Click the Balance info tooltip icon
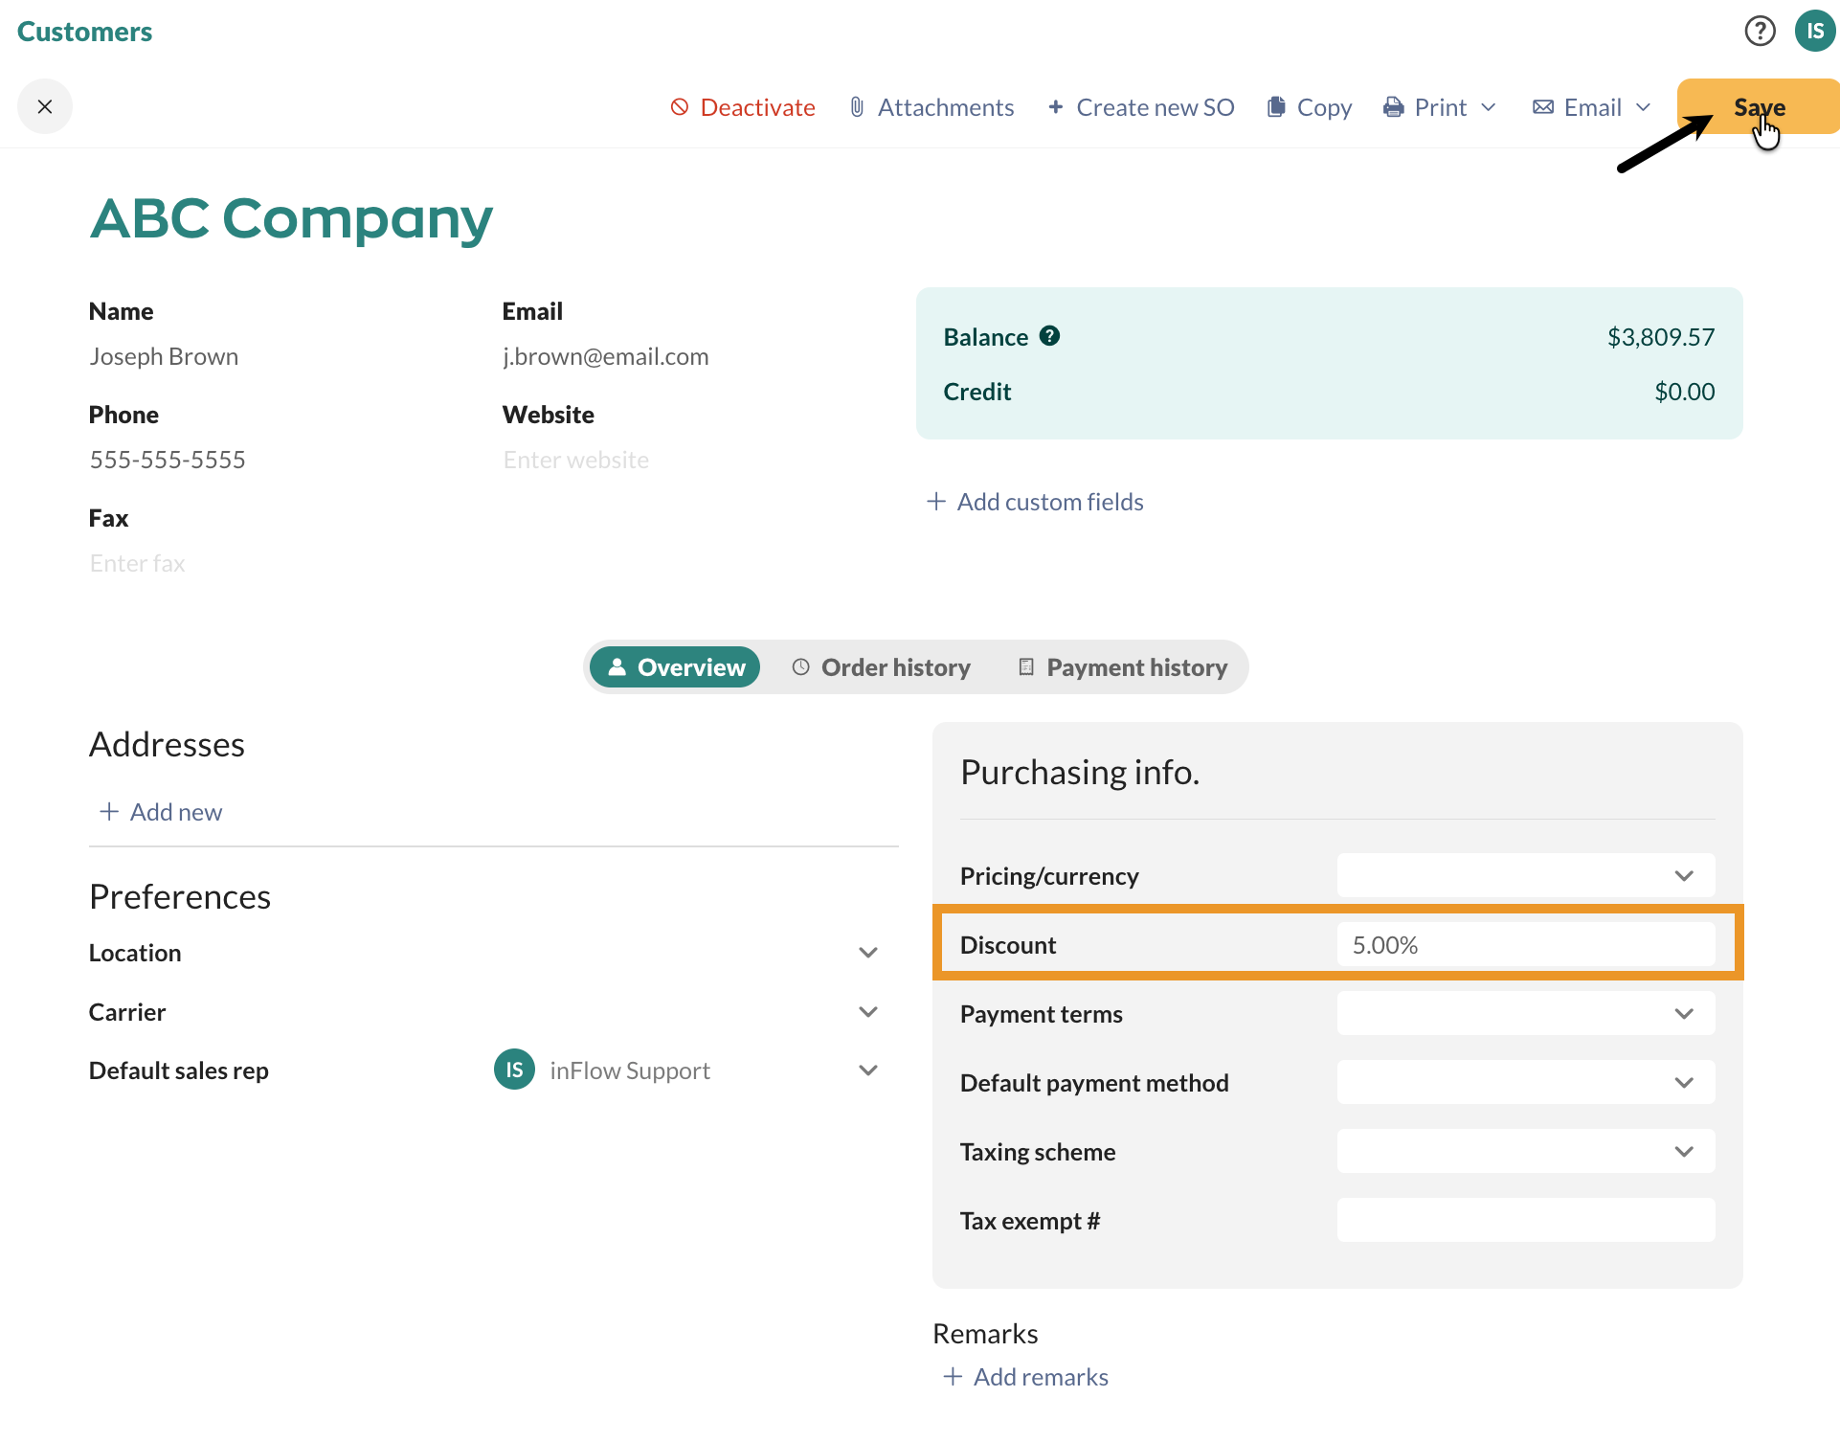1840x1442 pixels. [x=1049, y=336]
